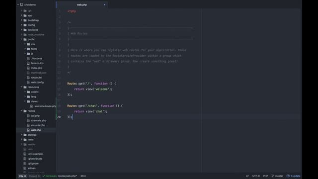Screen dimensions: 318x179
Task: Click the app folder icon
Action: [x=25, y=15]
